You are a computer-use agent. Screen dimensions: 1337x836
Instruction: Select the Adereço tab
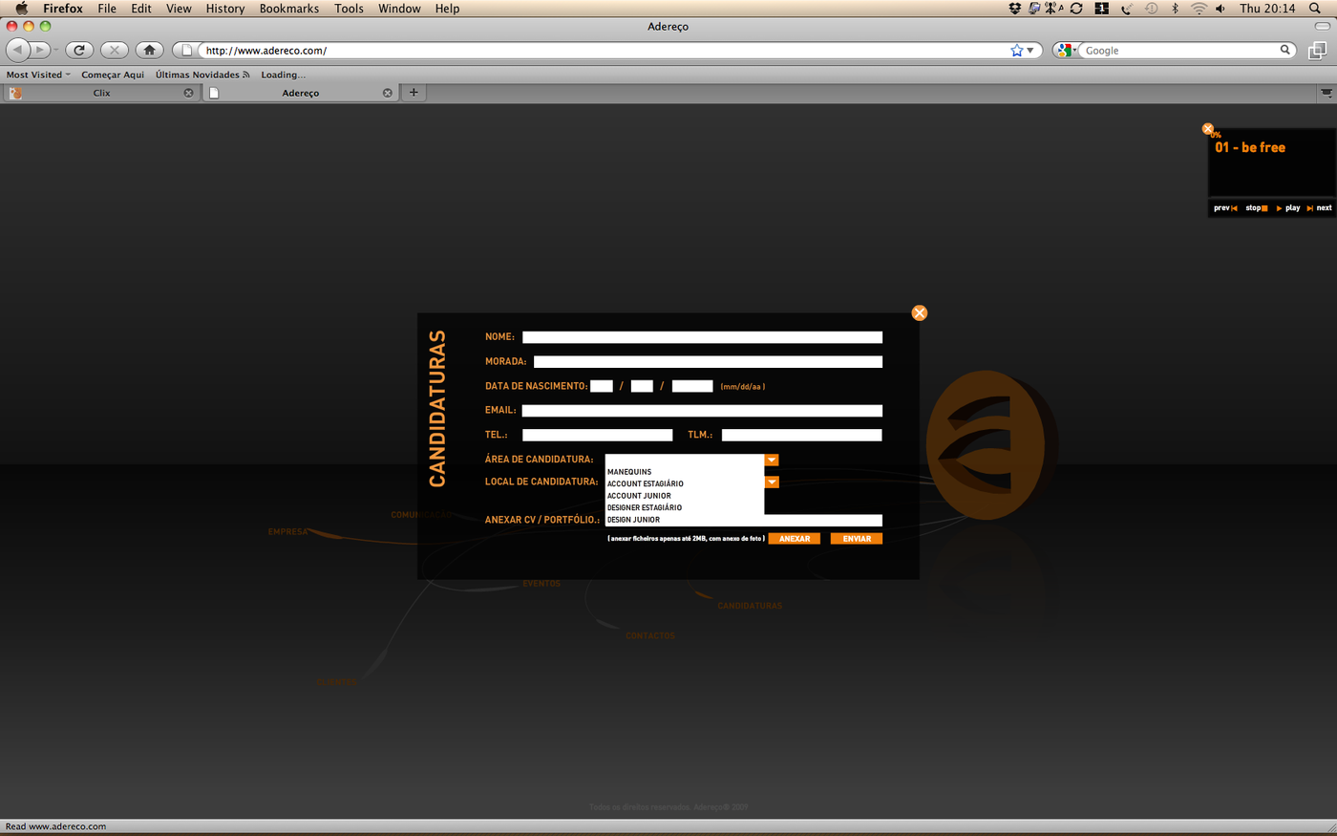tap(300, 93)
